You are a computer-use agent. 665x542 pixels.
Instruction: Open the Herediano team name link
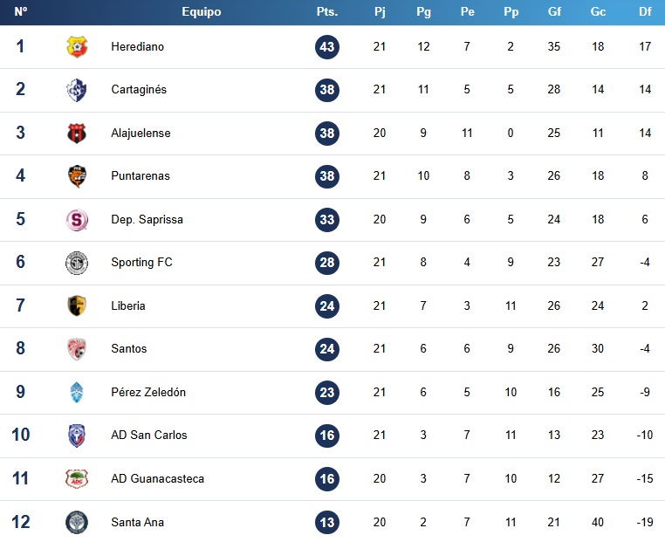137,46
